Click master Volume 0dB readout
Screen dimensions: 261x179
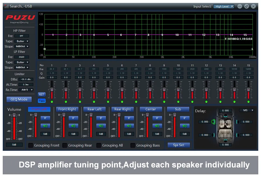click(x=14, y=145)
